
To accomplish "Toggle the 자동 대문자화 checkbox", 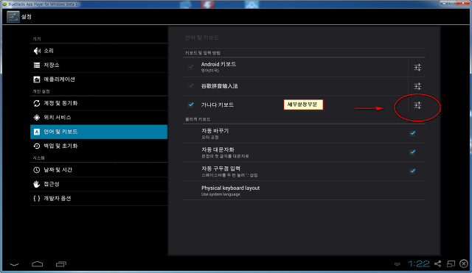I will point(412,152).
